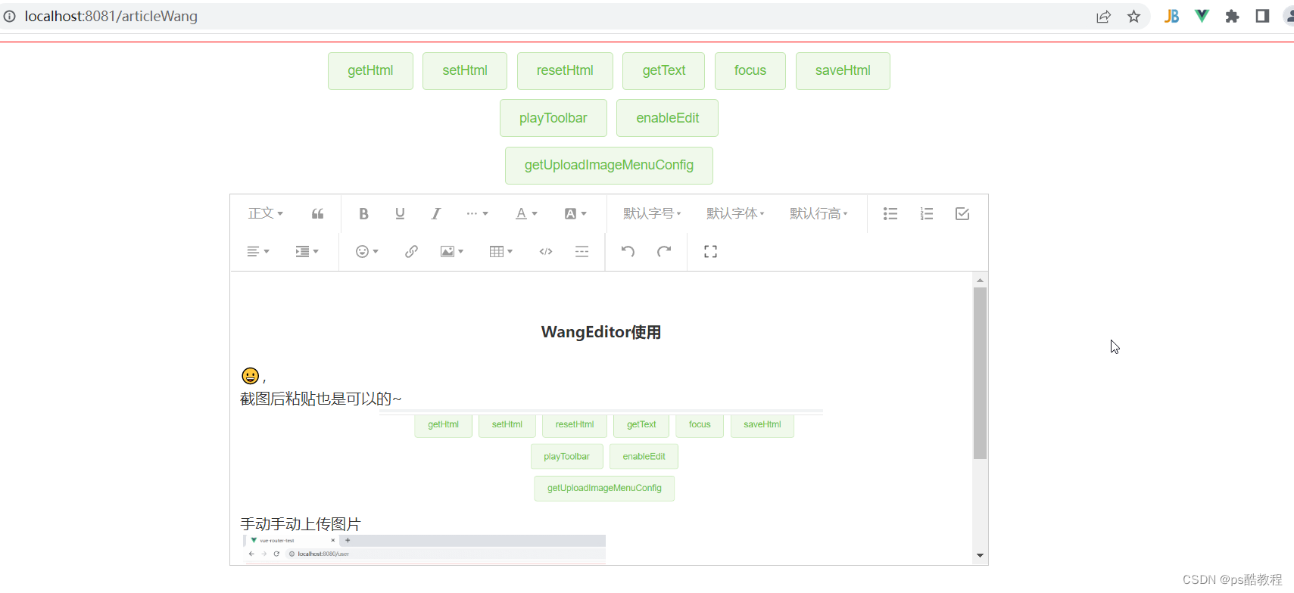Toggle the browser side panel

pos(1262,17)
